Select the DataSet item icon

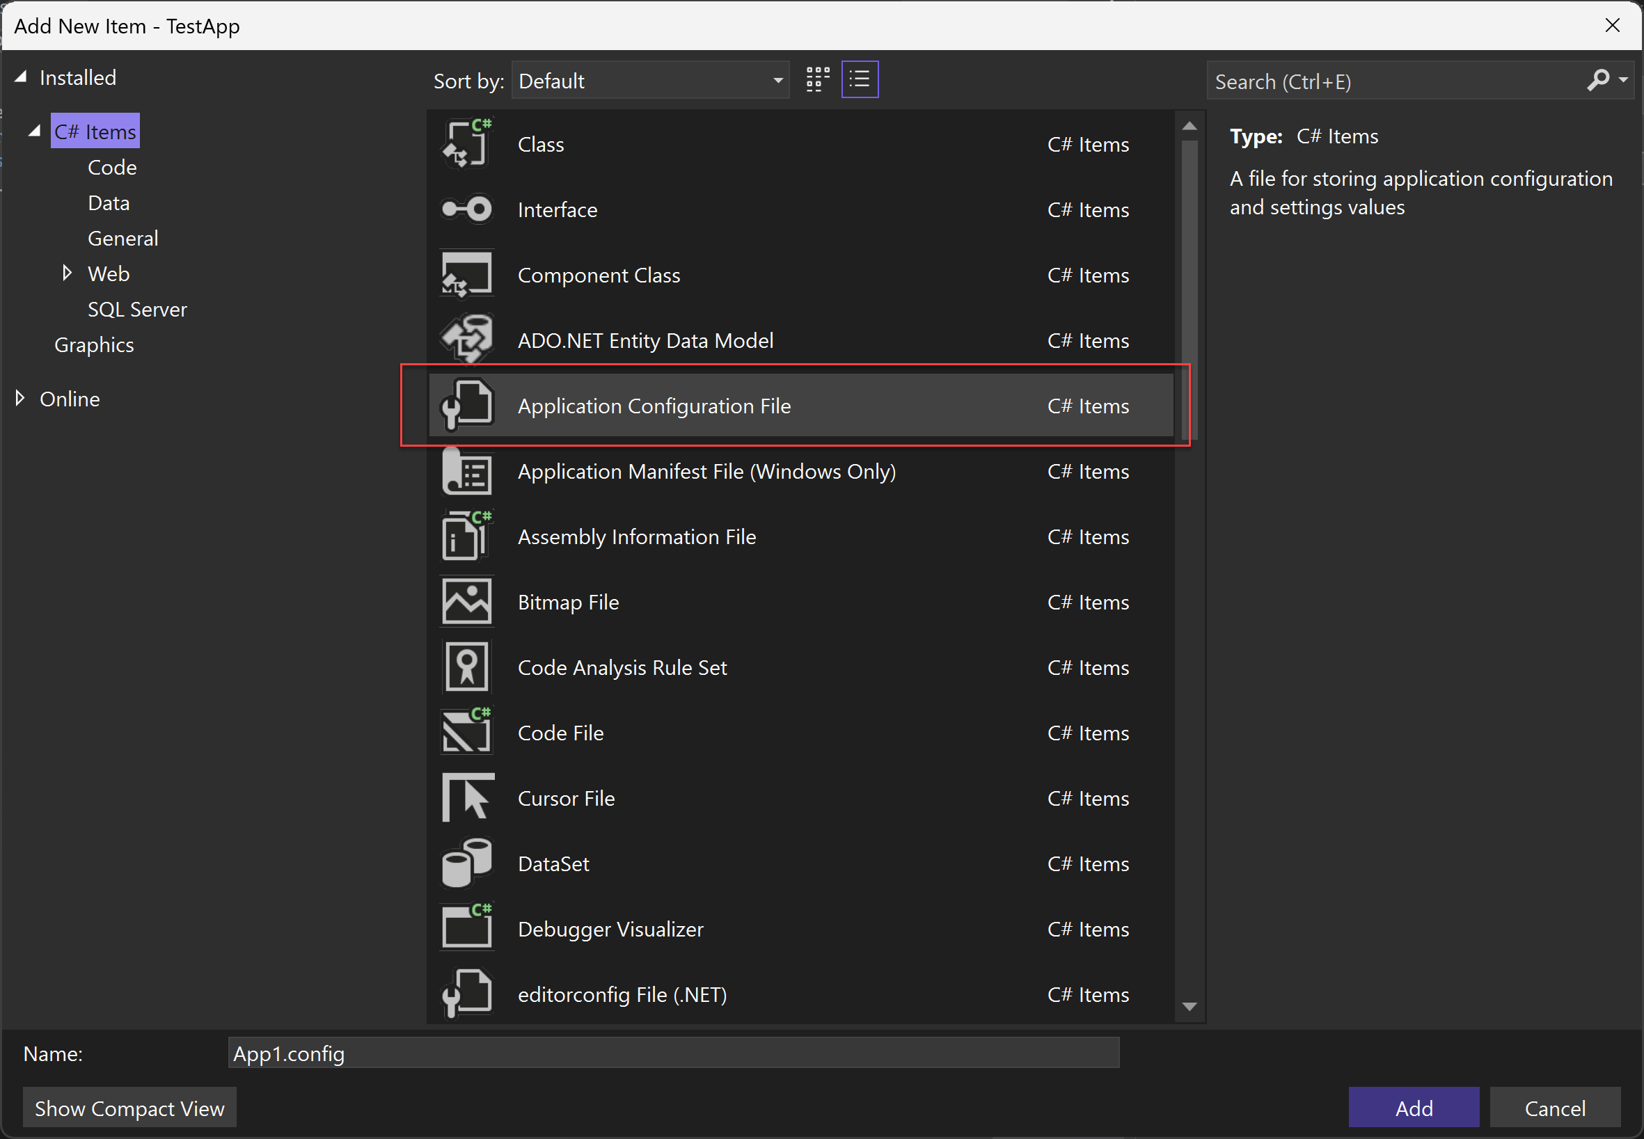click(x=467, y=863)
